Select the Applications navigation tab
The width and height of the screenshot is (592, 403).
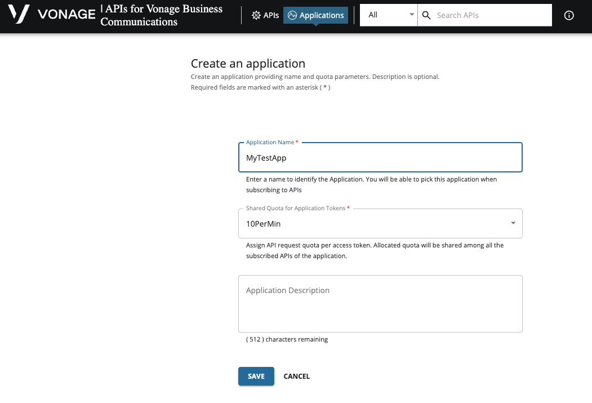click(321, 15)
